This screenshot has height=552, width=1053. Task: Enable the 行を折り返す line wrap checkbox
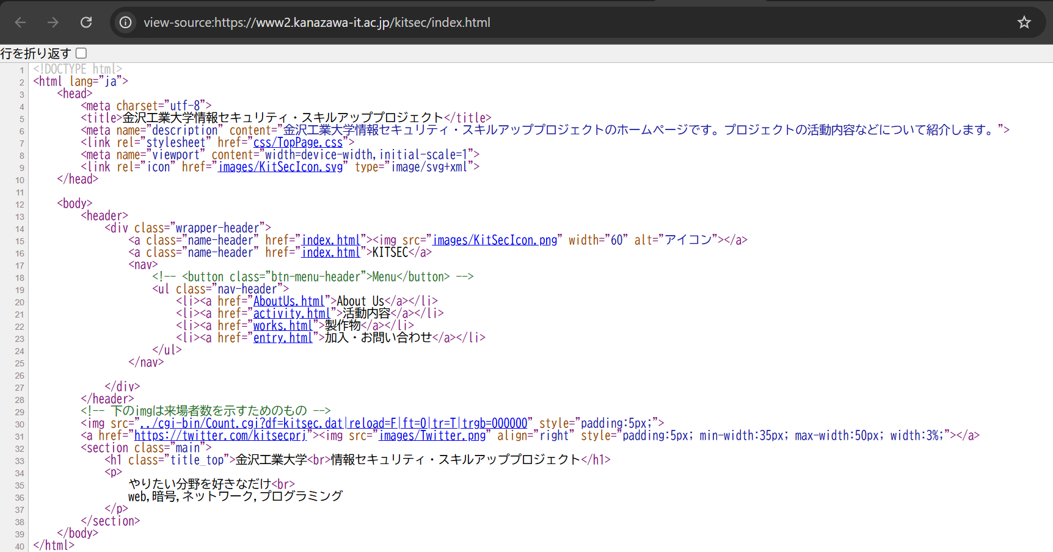(81, 53)
